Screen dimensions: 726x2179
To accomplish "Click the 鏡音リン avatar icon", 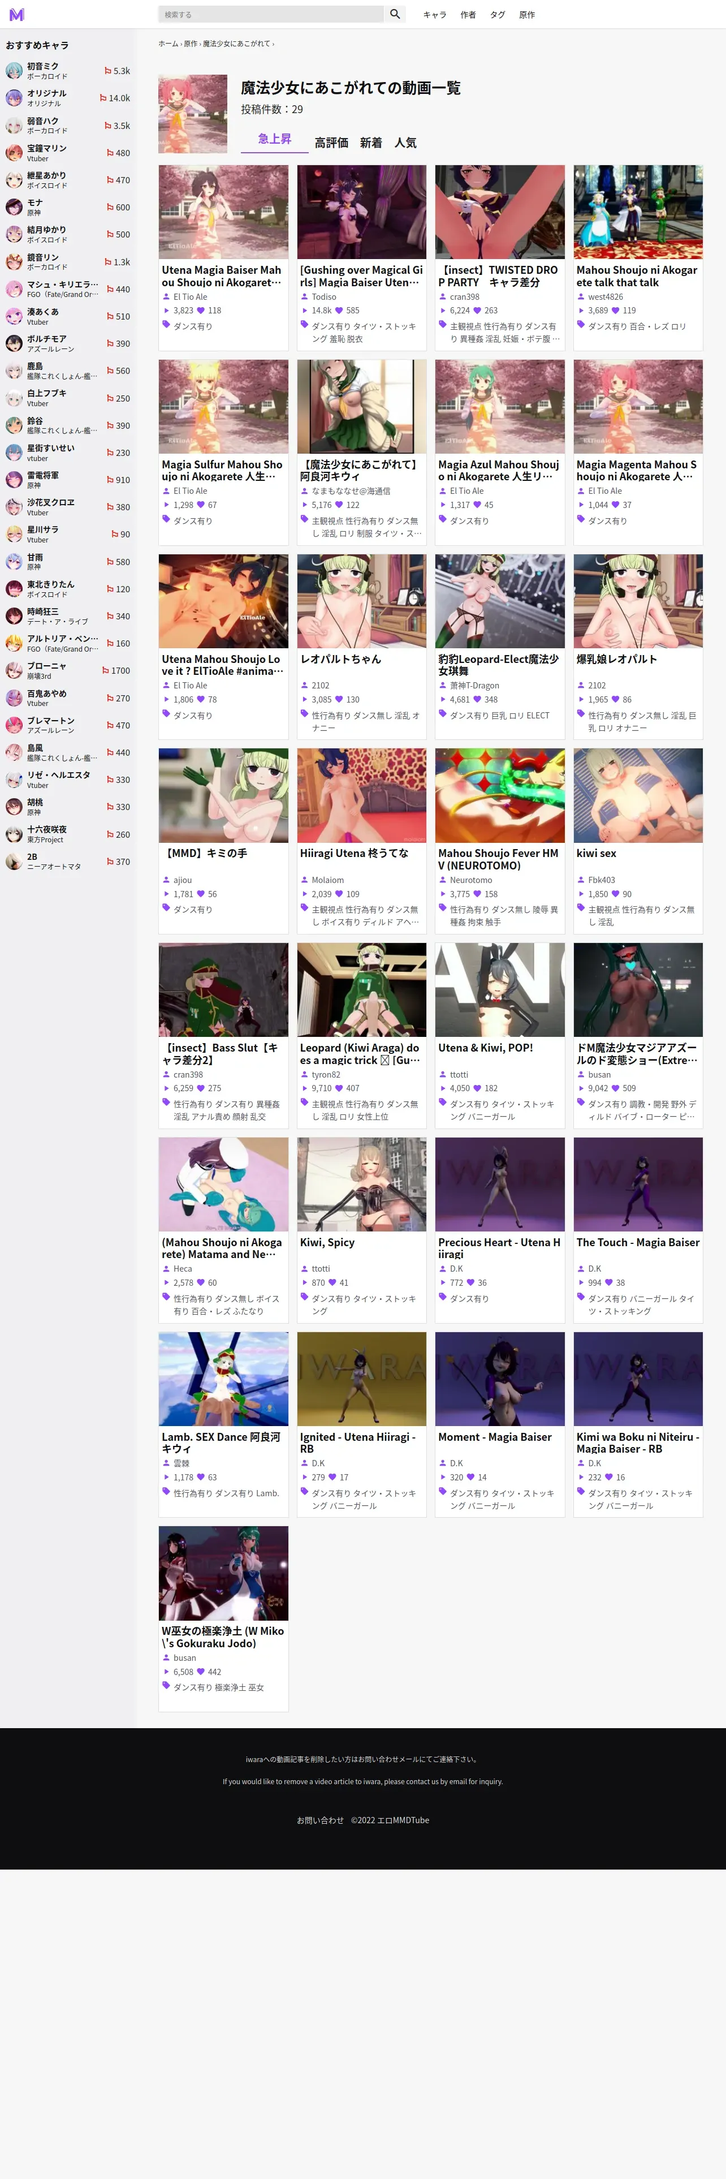I will pyautogui.click(x=14, y=262).
